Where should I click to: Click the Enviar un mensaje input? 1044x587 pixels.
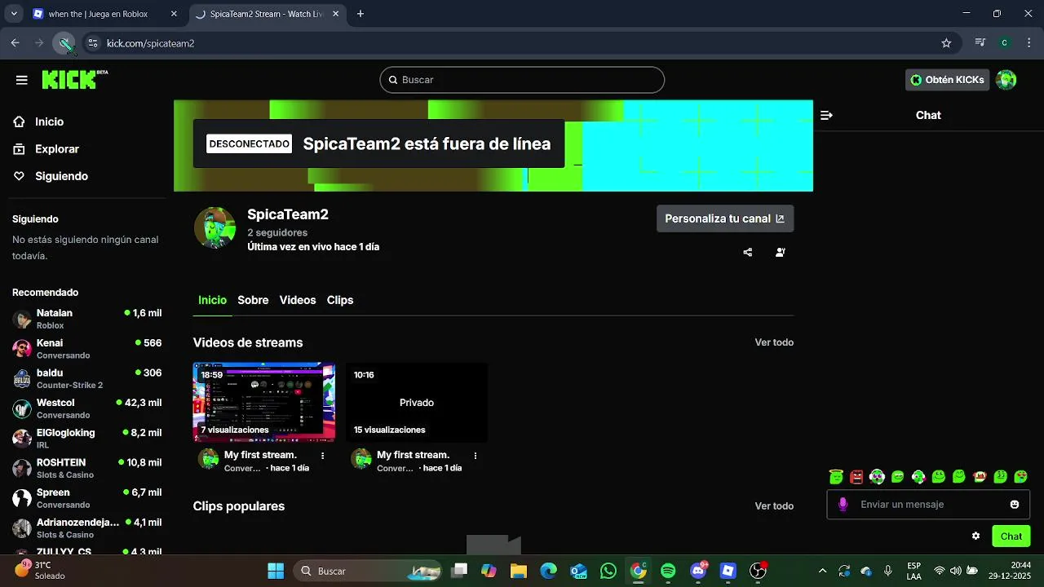coord(928,505)
